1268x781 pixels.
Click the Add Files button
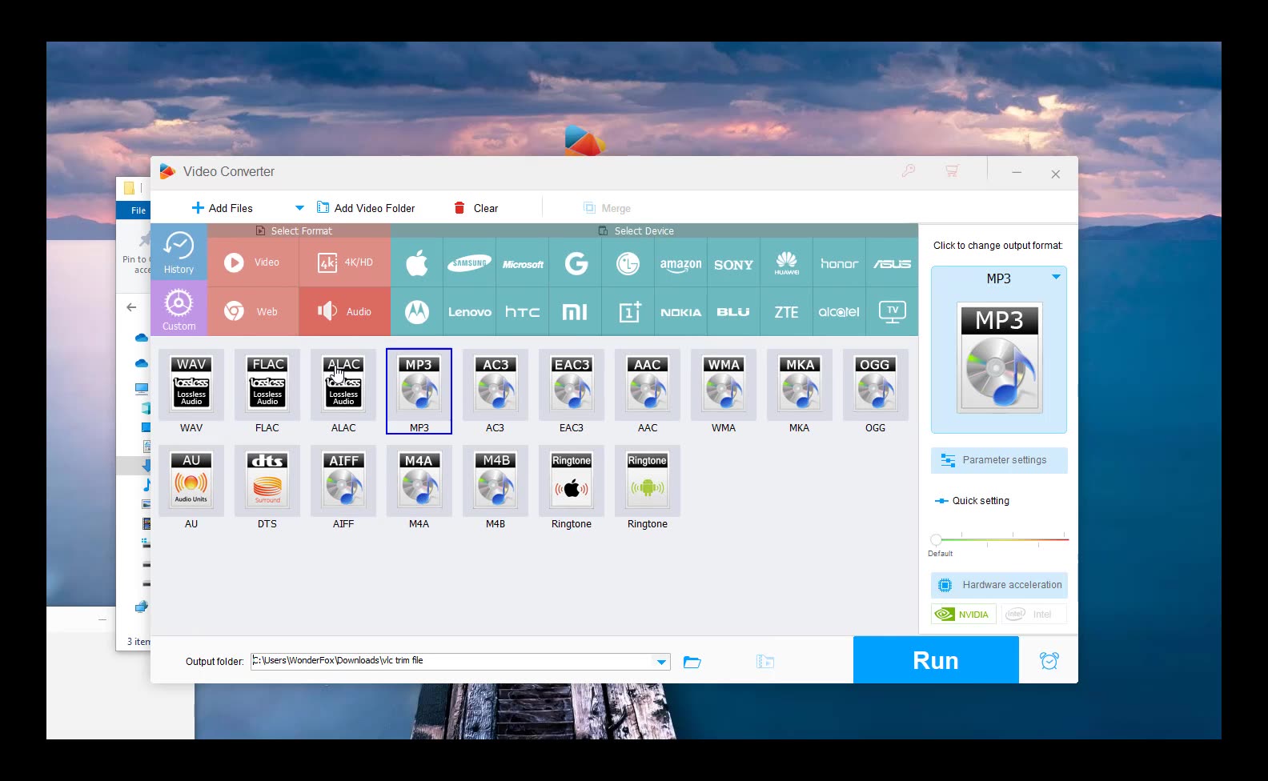coord(223,208)
